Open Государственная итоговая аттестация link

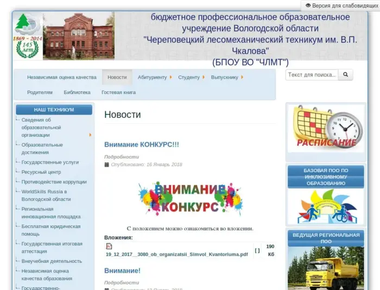tap(52, 248)
